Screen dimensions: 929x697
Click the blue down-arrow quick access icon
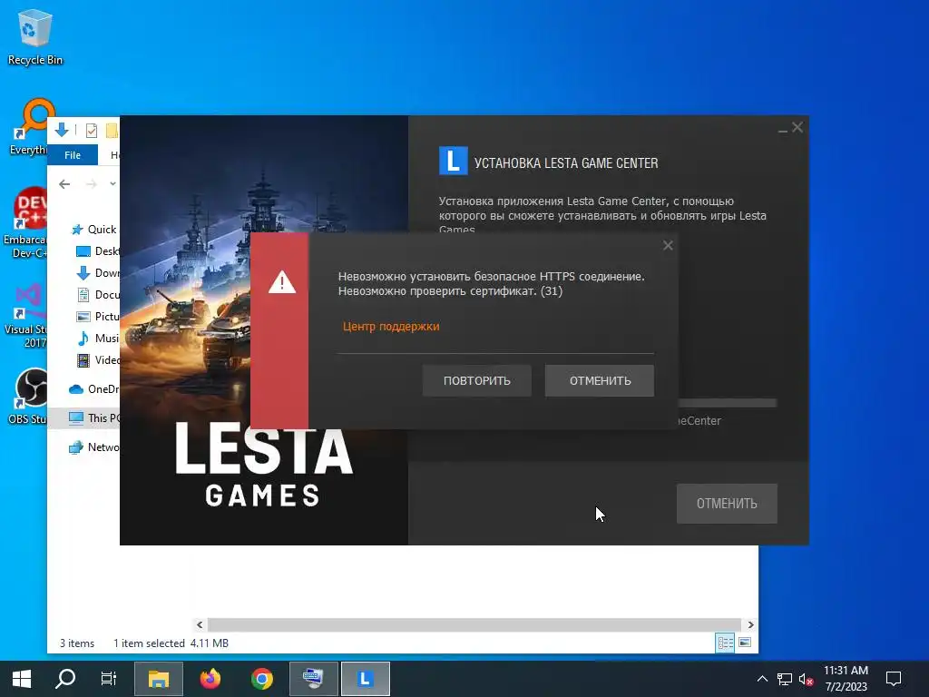(62, 130)
